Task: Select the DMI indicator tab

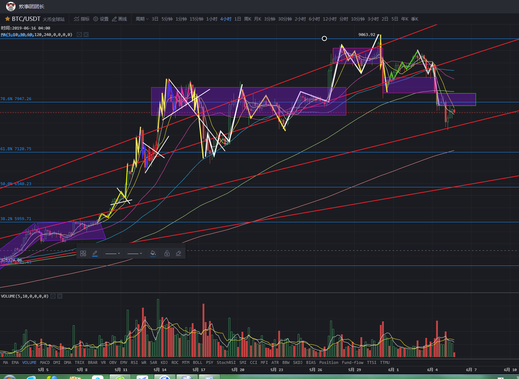Action: click(x=57, y=362)
